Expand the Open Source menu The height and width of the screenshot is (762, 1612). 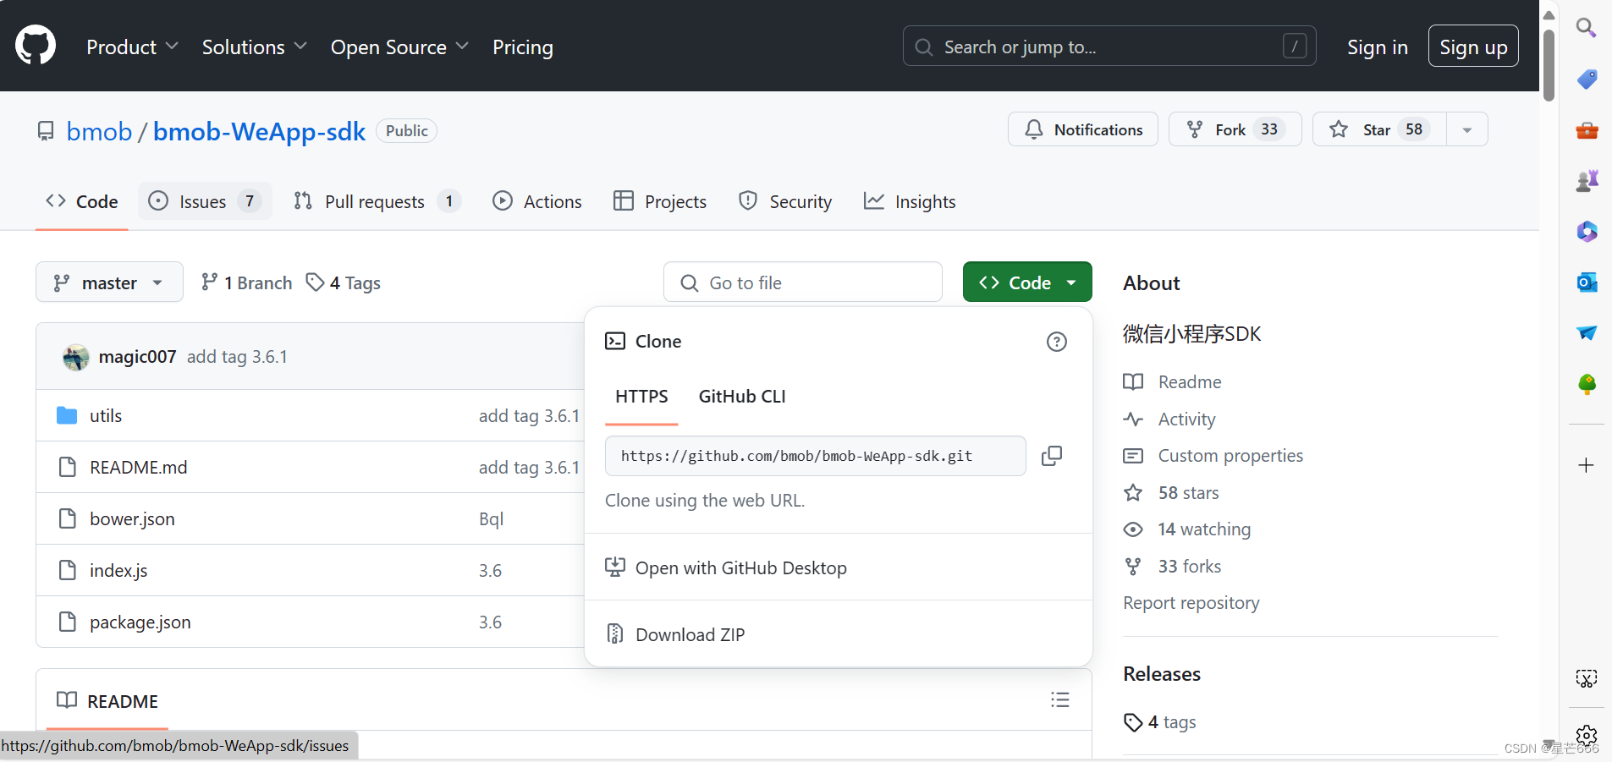(399, 47)
